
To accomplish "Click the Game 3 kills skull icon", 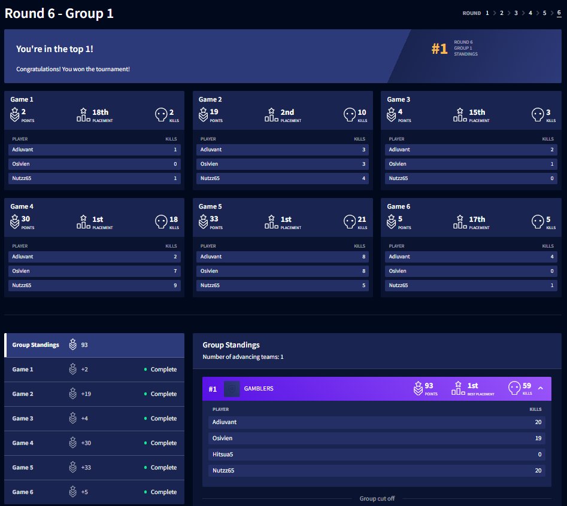I will click(x=538, y=114).
